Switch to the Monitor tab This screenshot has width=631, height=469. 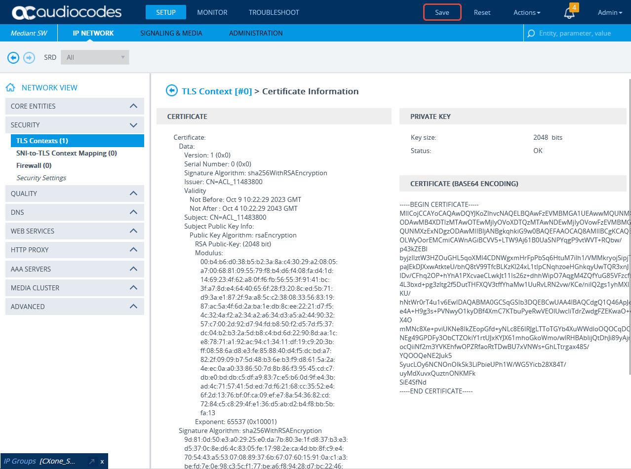[x=212, y=12]
